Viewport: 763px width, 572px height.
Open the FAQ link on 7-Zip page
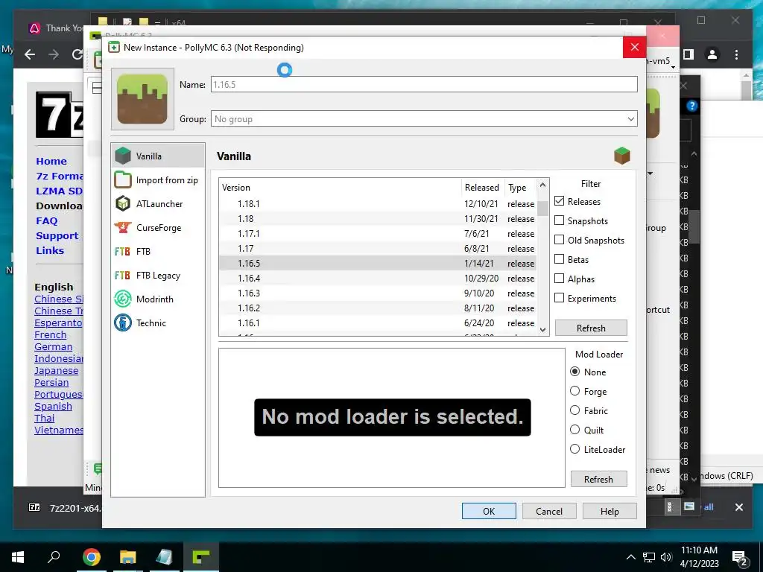point(47,220)
